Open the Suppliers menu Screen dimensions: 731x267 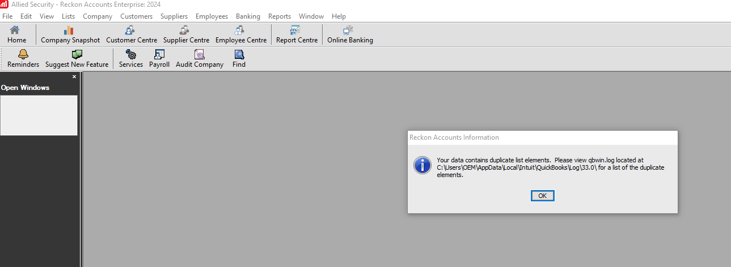(174, 16)
